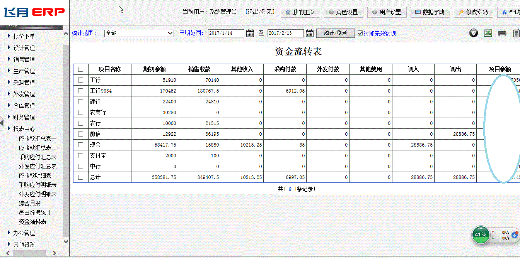520x258 pixels.
Task: Open the 统计范围 dropdown
Action: coord(139,33)
